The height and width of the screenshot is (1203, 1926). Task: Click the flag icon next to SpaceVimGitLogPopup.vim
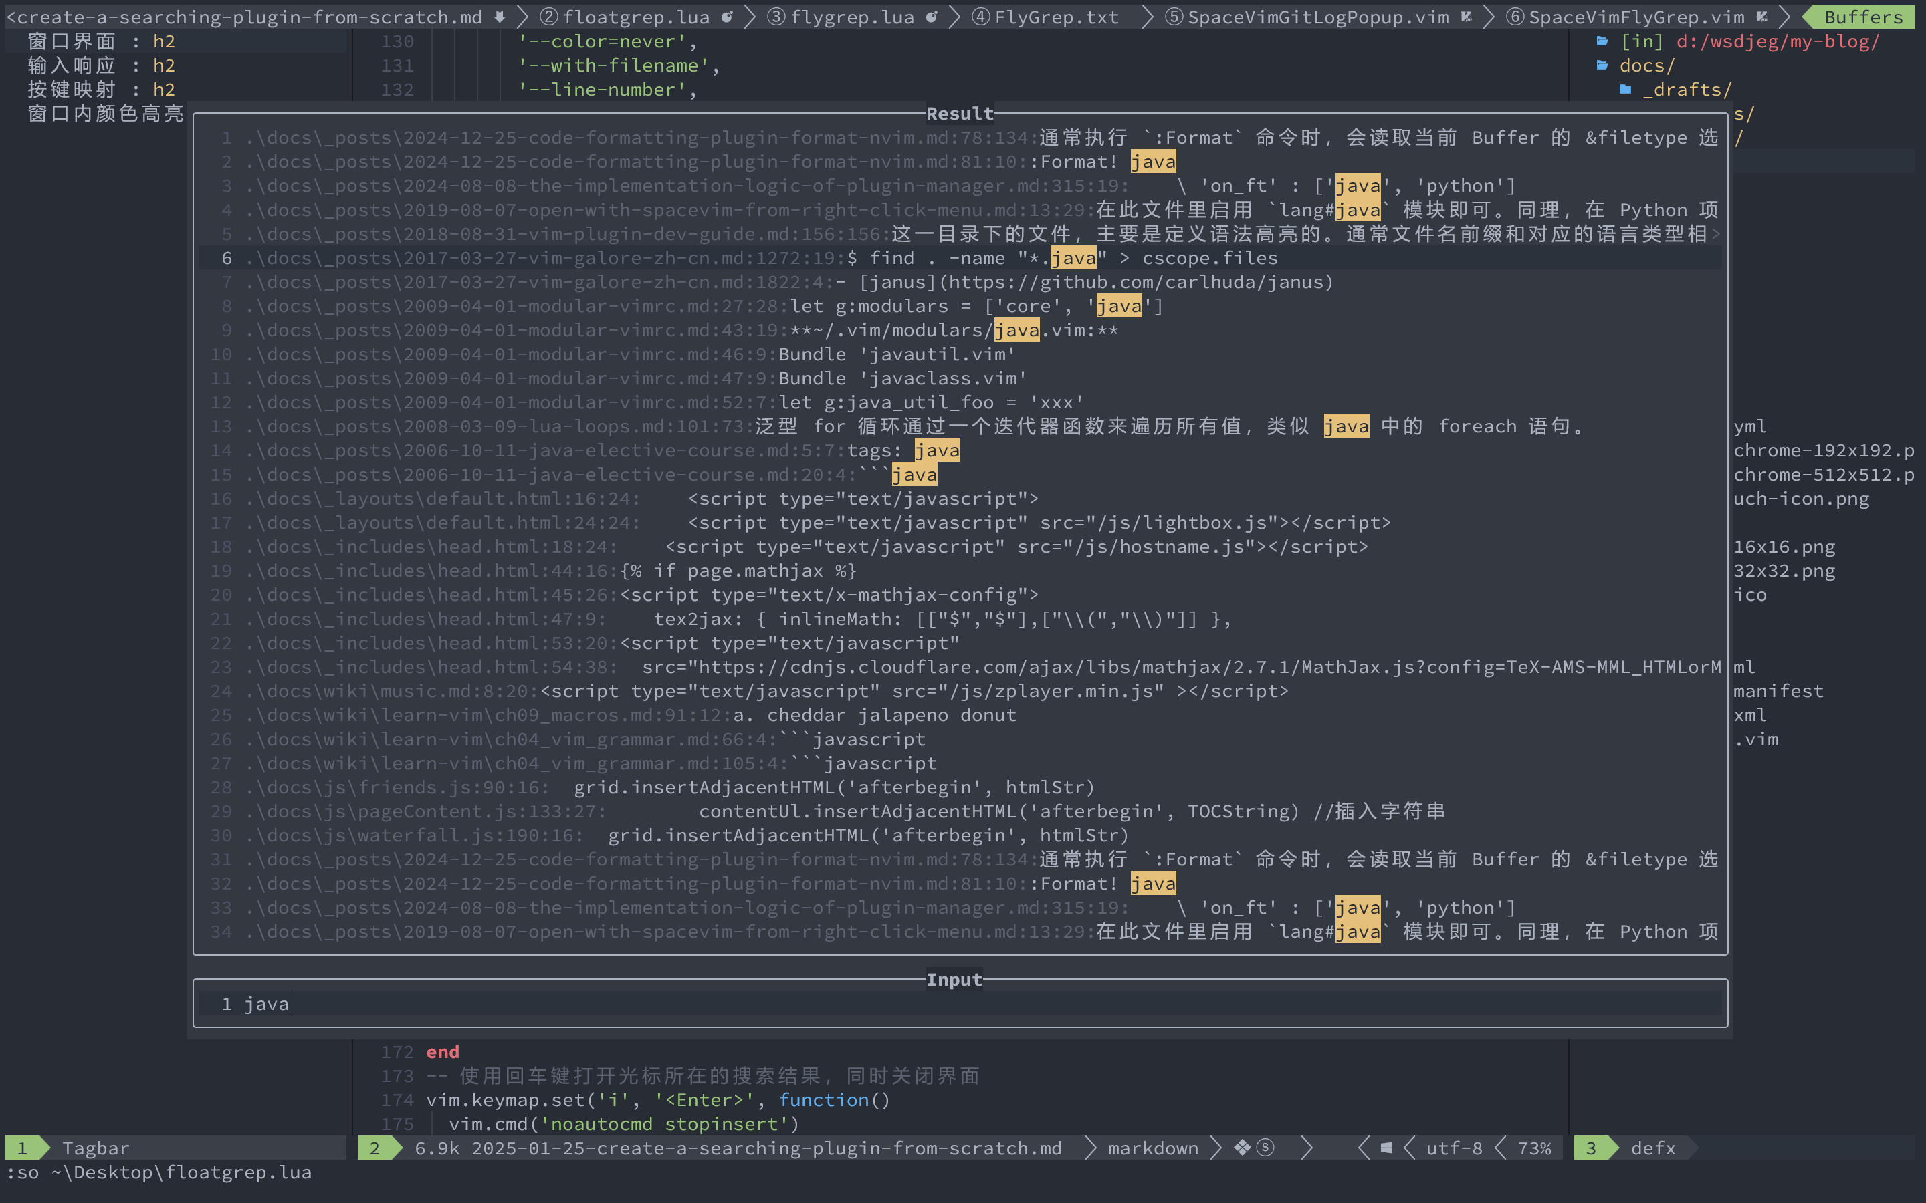click(x=1465, y=17)
